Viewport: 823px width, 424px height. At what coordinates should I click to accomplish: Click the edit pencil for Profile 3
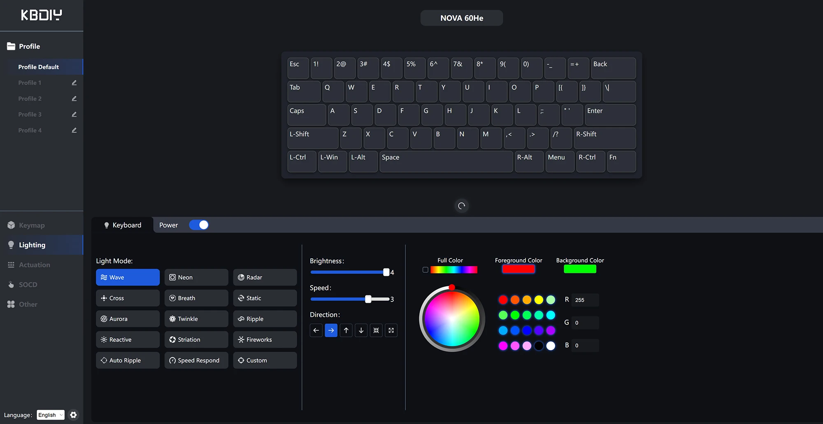tap(74, 114)
